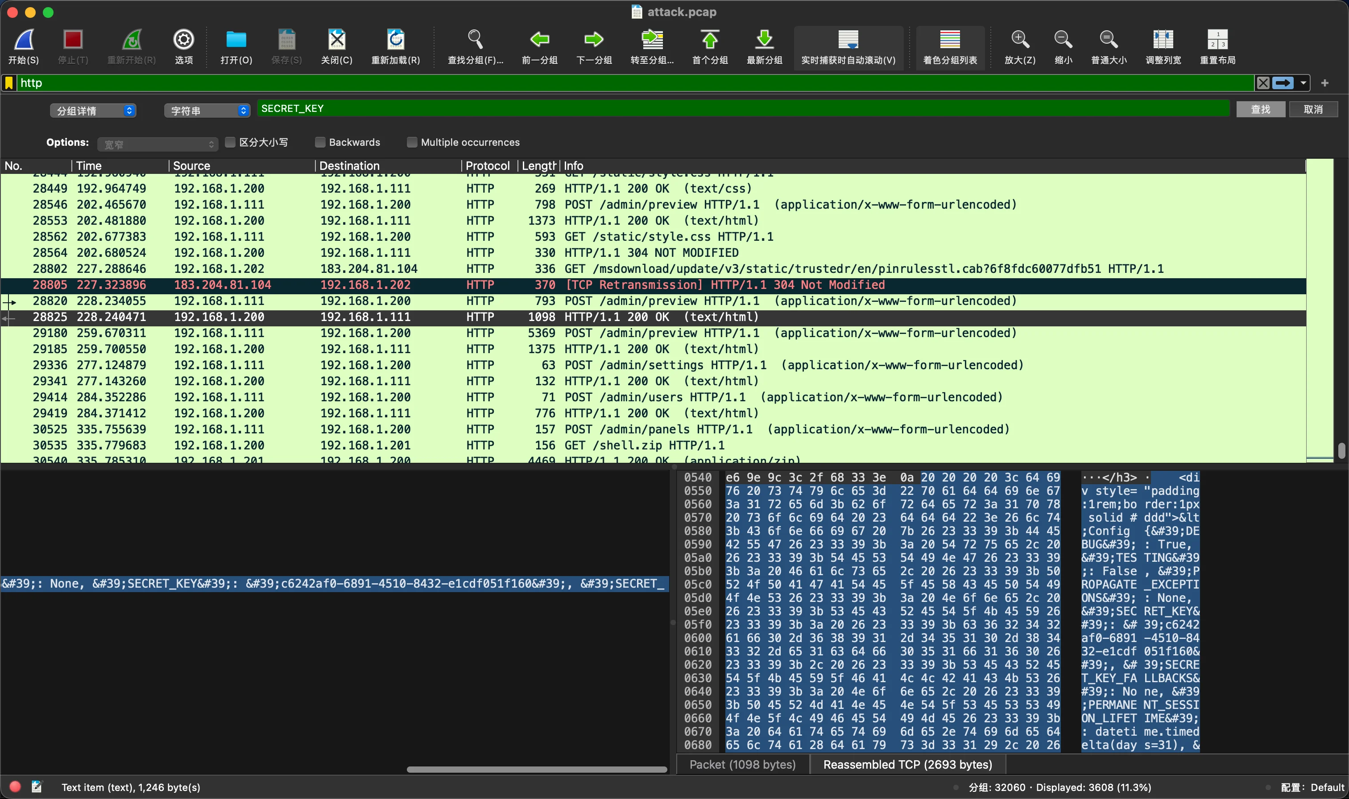Click the Find search button
1349x799 pixels.
pos(1260,109)
